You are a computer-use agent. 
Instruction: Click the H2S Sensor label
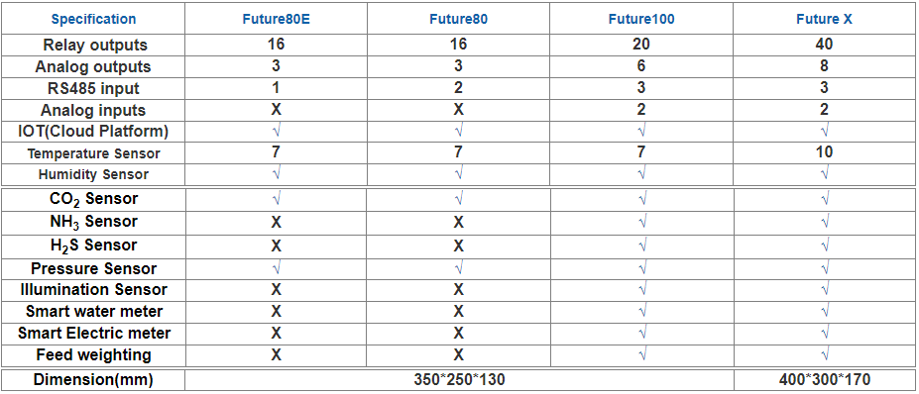(94, 246)
